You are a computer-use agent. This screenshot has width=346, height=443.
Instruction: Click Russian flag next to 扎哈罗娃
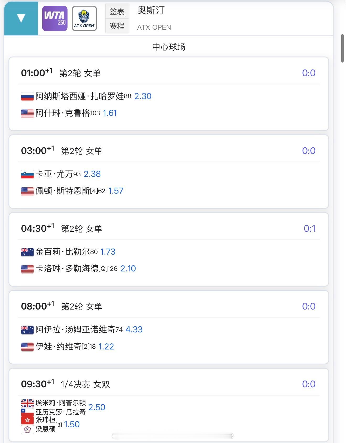(27, 96)
